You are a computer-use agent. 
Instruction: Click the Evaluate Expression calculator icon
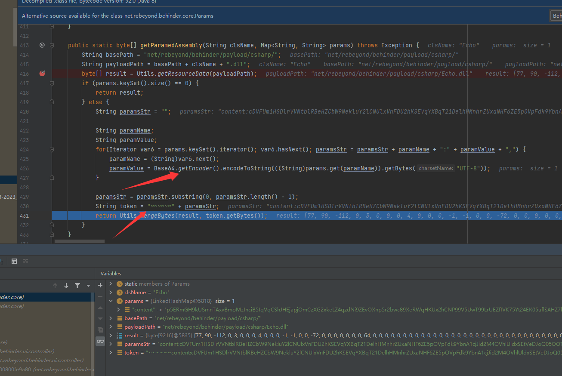click(14, 261)
